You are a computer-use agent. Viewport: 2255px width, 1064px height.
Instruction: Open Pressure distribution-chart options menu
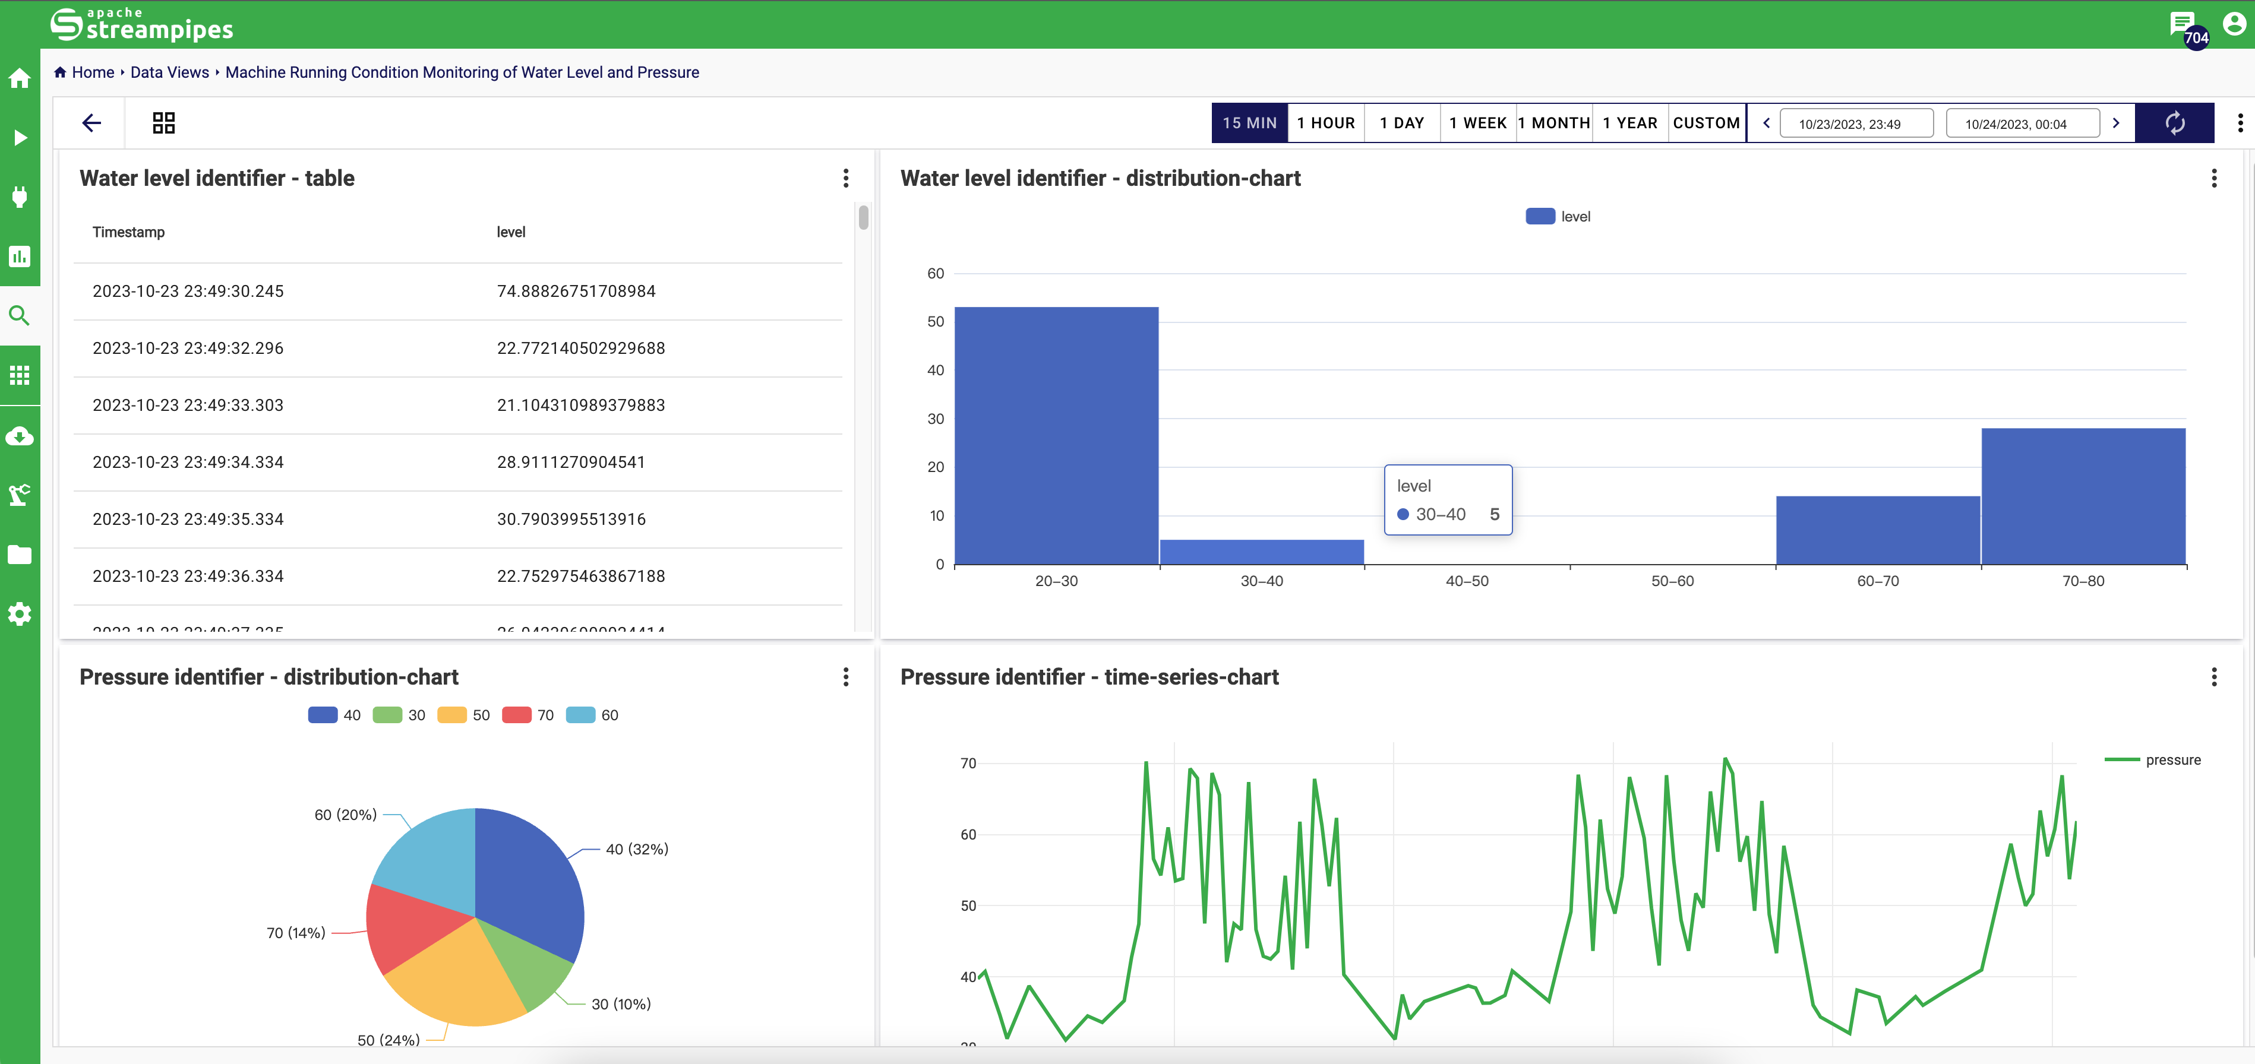click(x=846, y=677)
